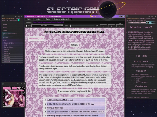Go to the previous track in the player
The height and width of the screenshot is (117, 157).
coord(104,26)
